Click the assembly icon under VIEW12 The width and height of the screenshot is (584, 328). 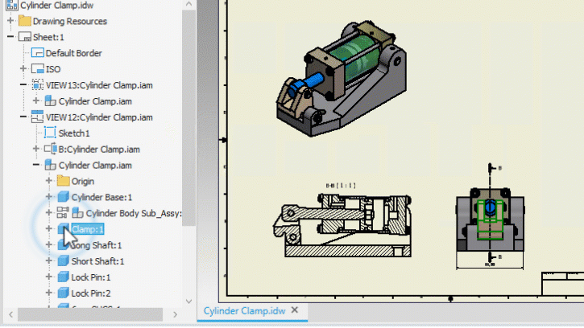point(50,165)
